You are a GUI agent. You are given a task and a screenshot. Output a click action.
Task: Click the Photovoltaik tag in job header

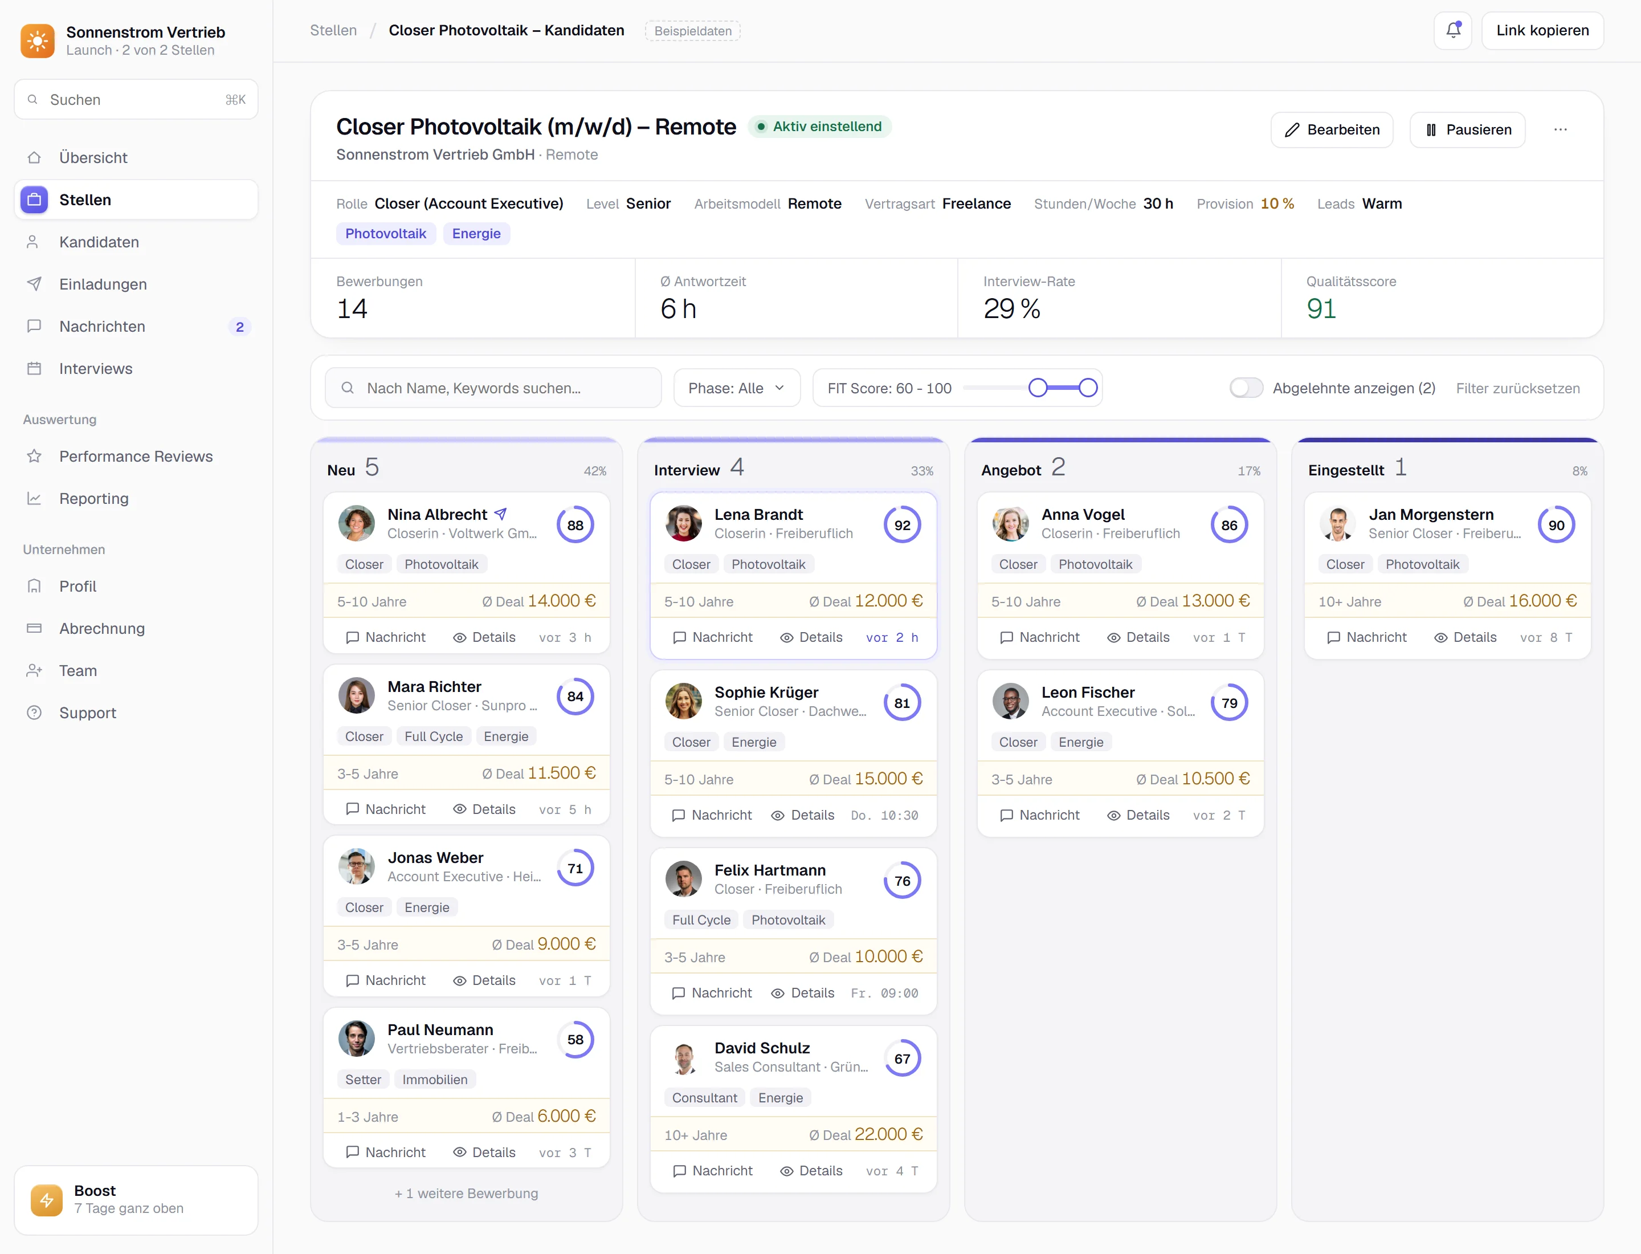point(386,234)
